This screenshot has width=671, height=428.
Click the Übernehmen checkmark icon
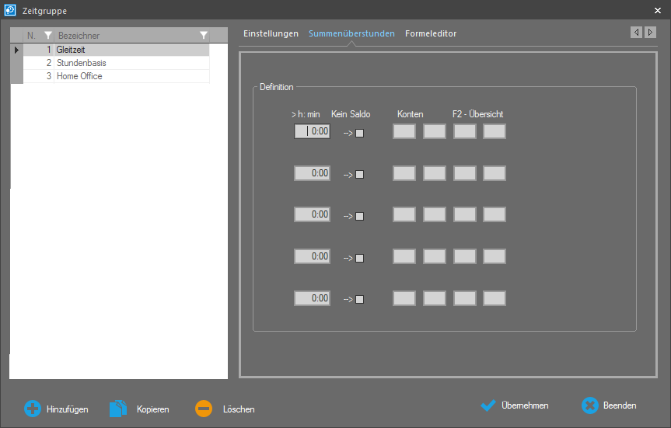[x=488, y=405]
